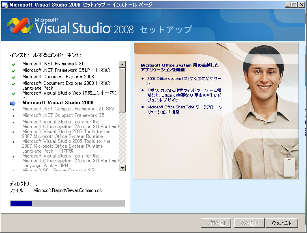
Task: Select Microsoft Visual Studio 2008 list item
Action: [58, 103]
